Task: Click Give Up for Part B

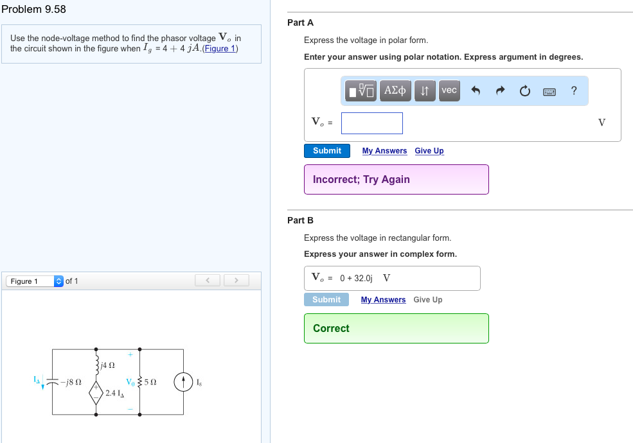Action: click(x=429, y=299)
